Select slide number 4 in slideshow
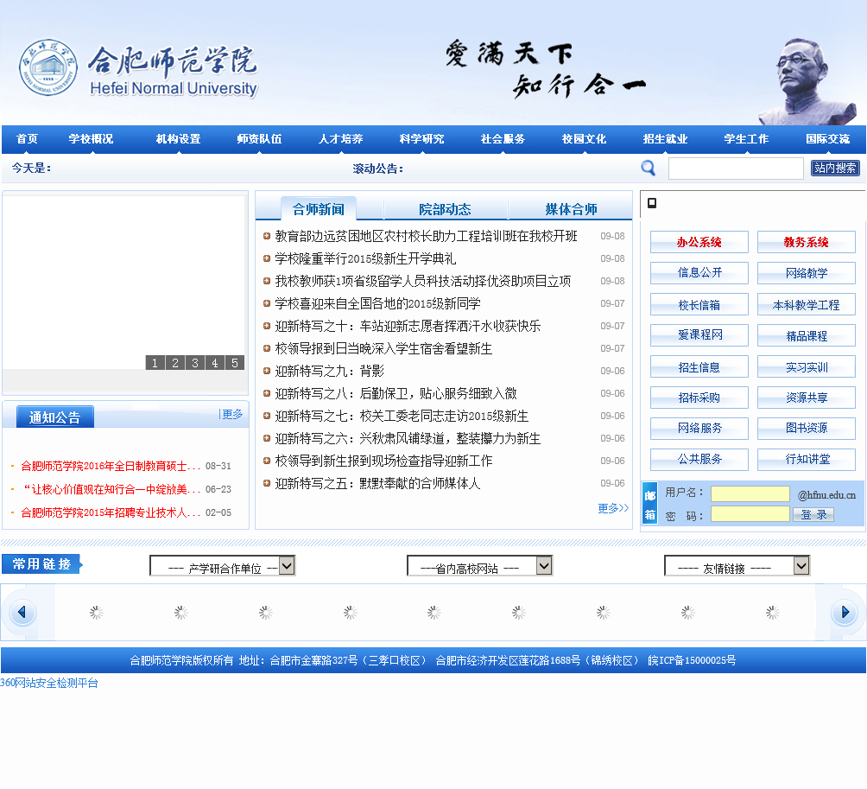This screenshot has height=789, width=867. tap(214, 363)
